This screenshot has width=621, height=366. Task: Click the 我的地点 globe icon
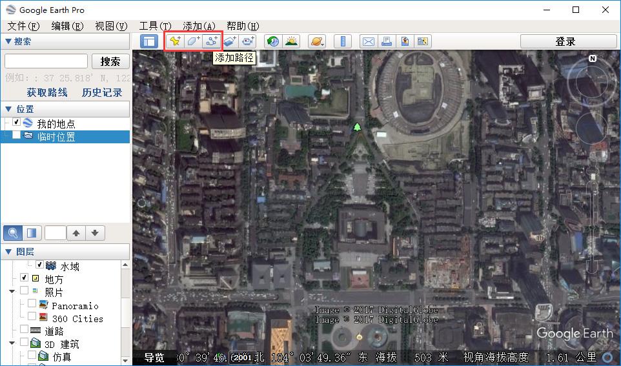click(28, 123)
